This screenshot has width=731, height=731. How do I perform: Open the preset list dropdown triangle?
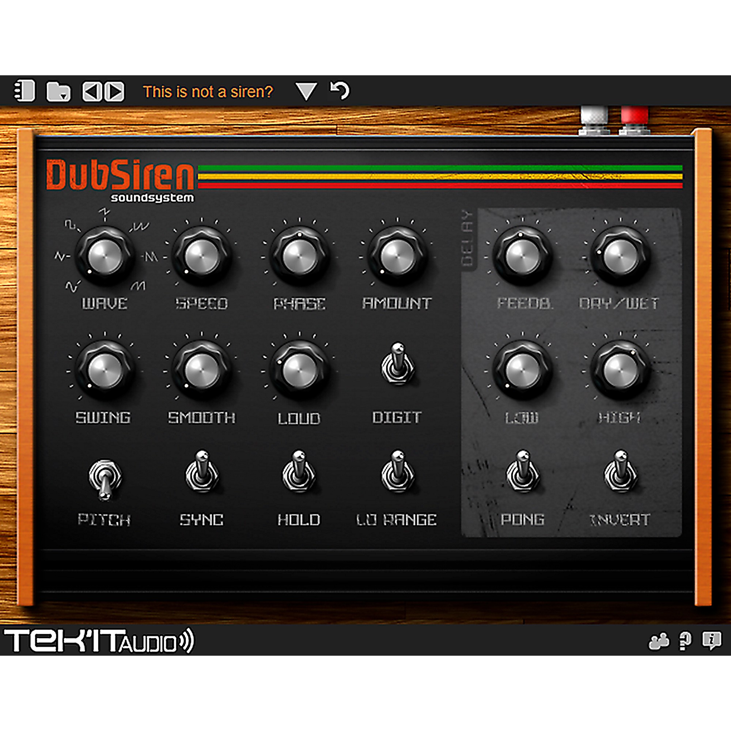(307, 91)
